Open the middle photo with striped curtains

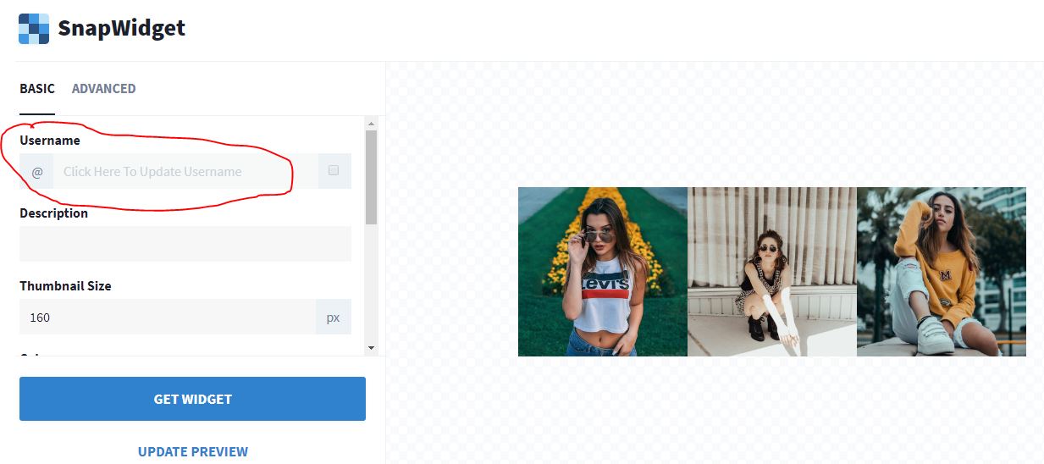[x=772, y=272]
